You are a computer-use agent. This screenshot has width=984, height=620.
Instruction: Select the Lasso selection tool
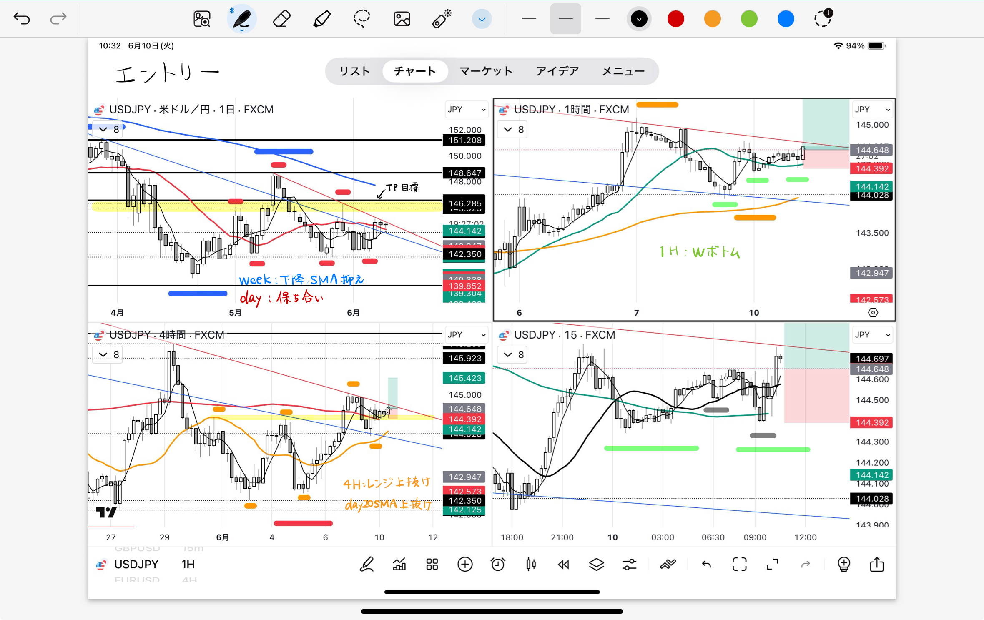361,19
